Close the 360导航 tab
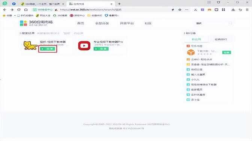Image resolution: width=252 pixels, height=141 pixels. [63, 4]
